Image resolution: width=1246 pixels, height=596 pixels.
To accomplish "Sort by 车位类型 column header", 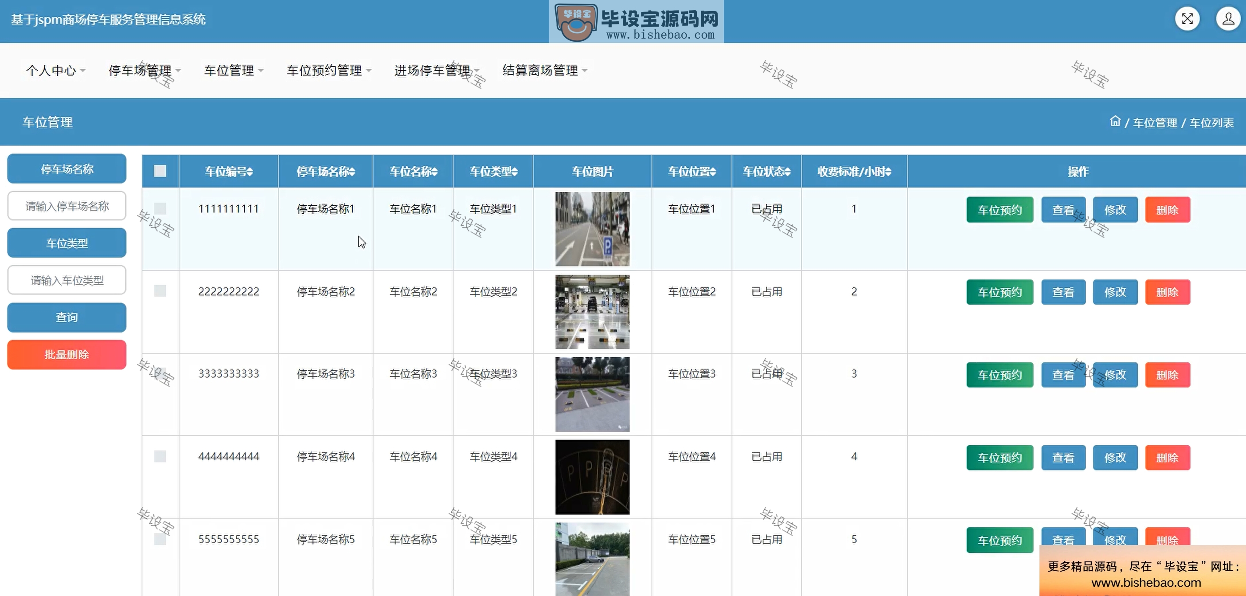I will 493,172.
